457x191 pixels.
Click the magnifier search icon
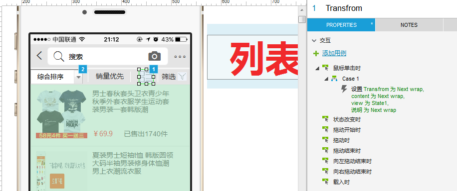click(58, 56)
